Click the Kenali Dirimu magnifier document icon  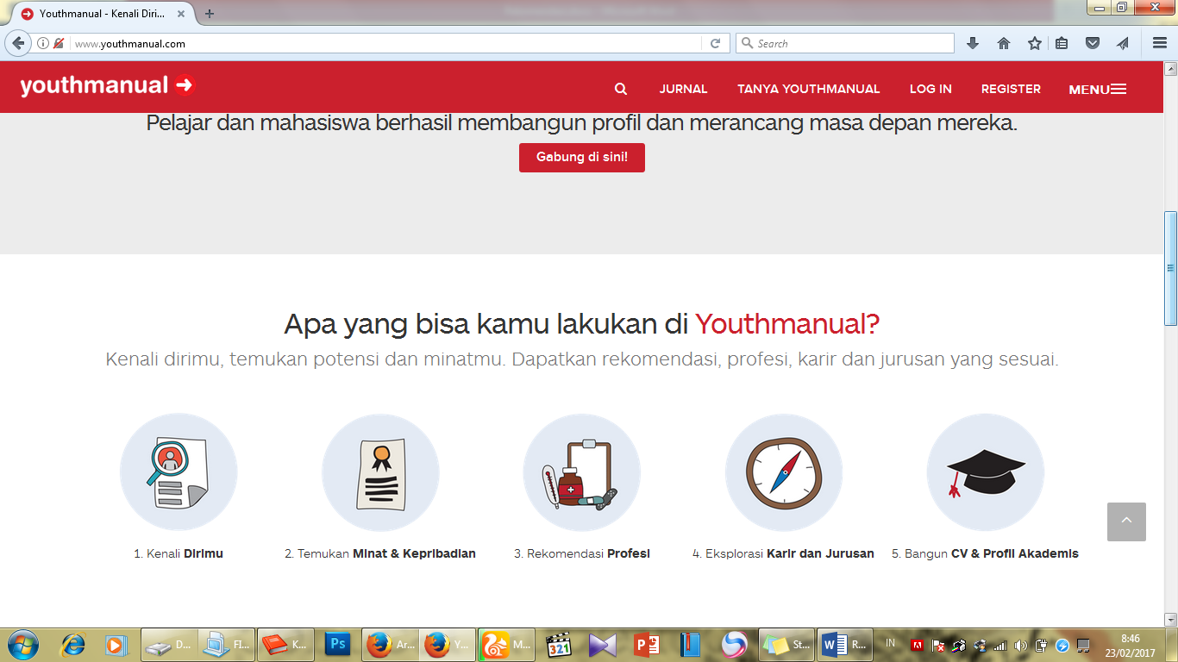pyautogui.click(x=179, y=472)
